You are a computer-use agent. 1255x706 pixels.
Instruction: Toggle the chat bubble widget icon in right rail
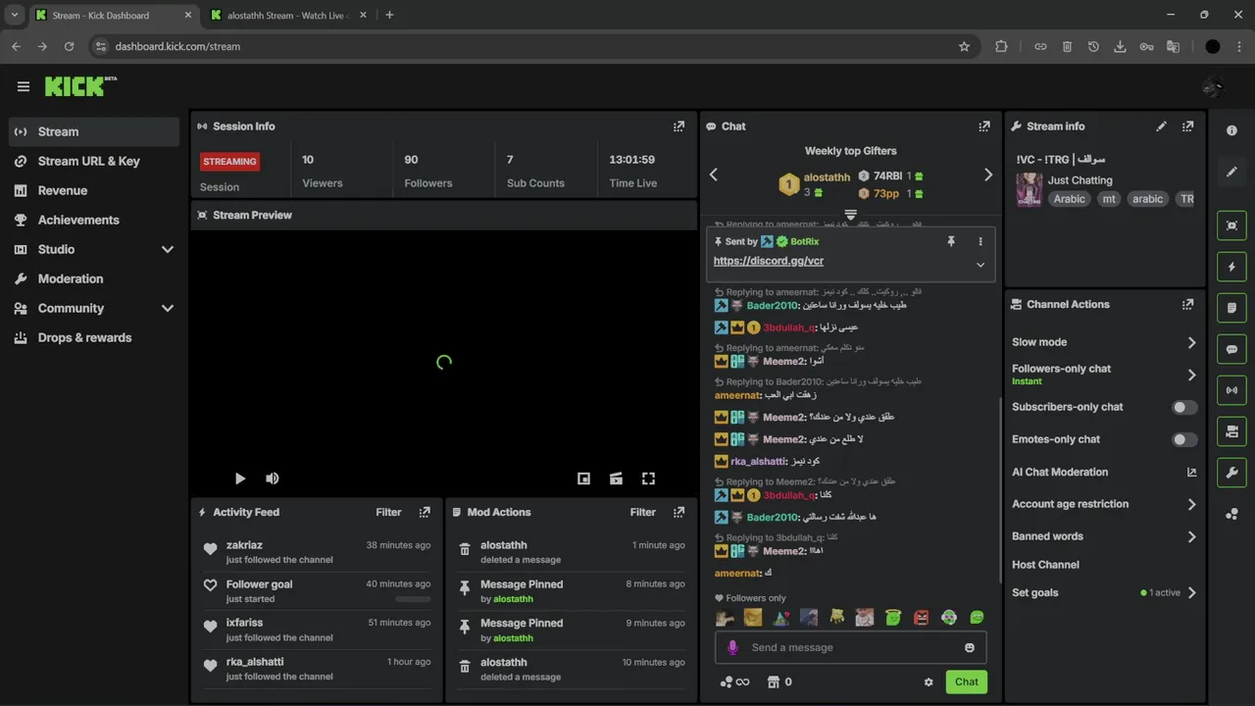point(1232,349)
